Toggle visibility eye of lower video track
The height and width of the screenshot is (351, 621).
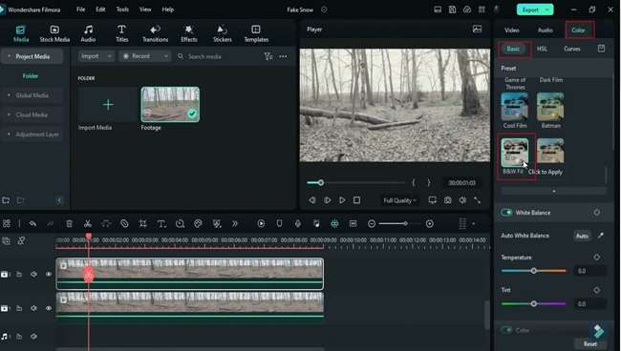tap(49, 308)
